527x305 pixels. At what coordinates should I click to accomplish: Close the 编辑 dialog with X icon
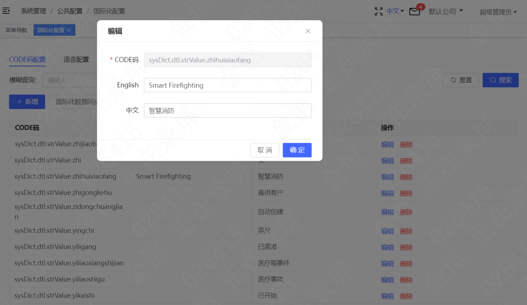308,31
